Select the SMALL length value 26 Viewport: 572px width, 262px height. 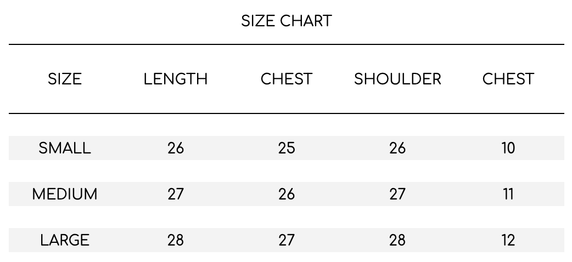click(x=176, y=148)
